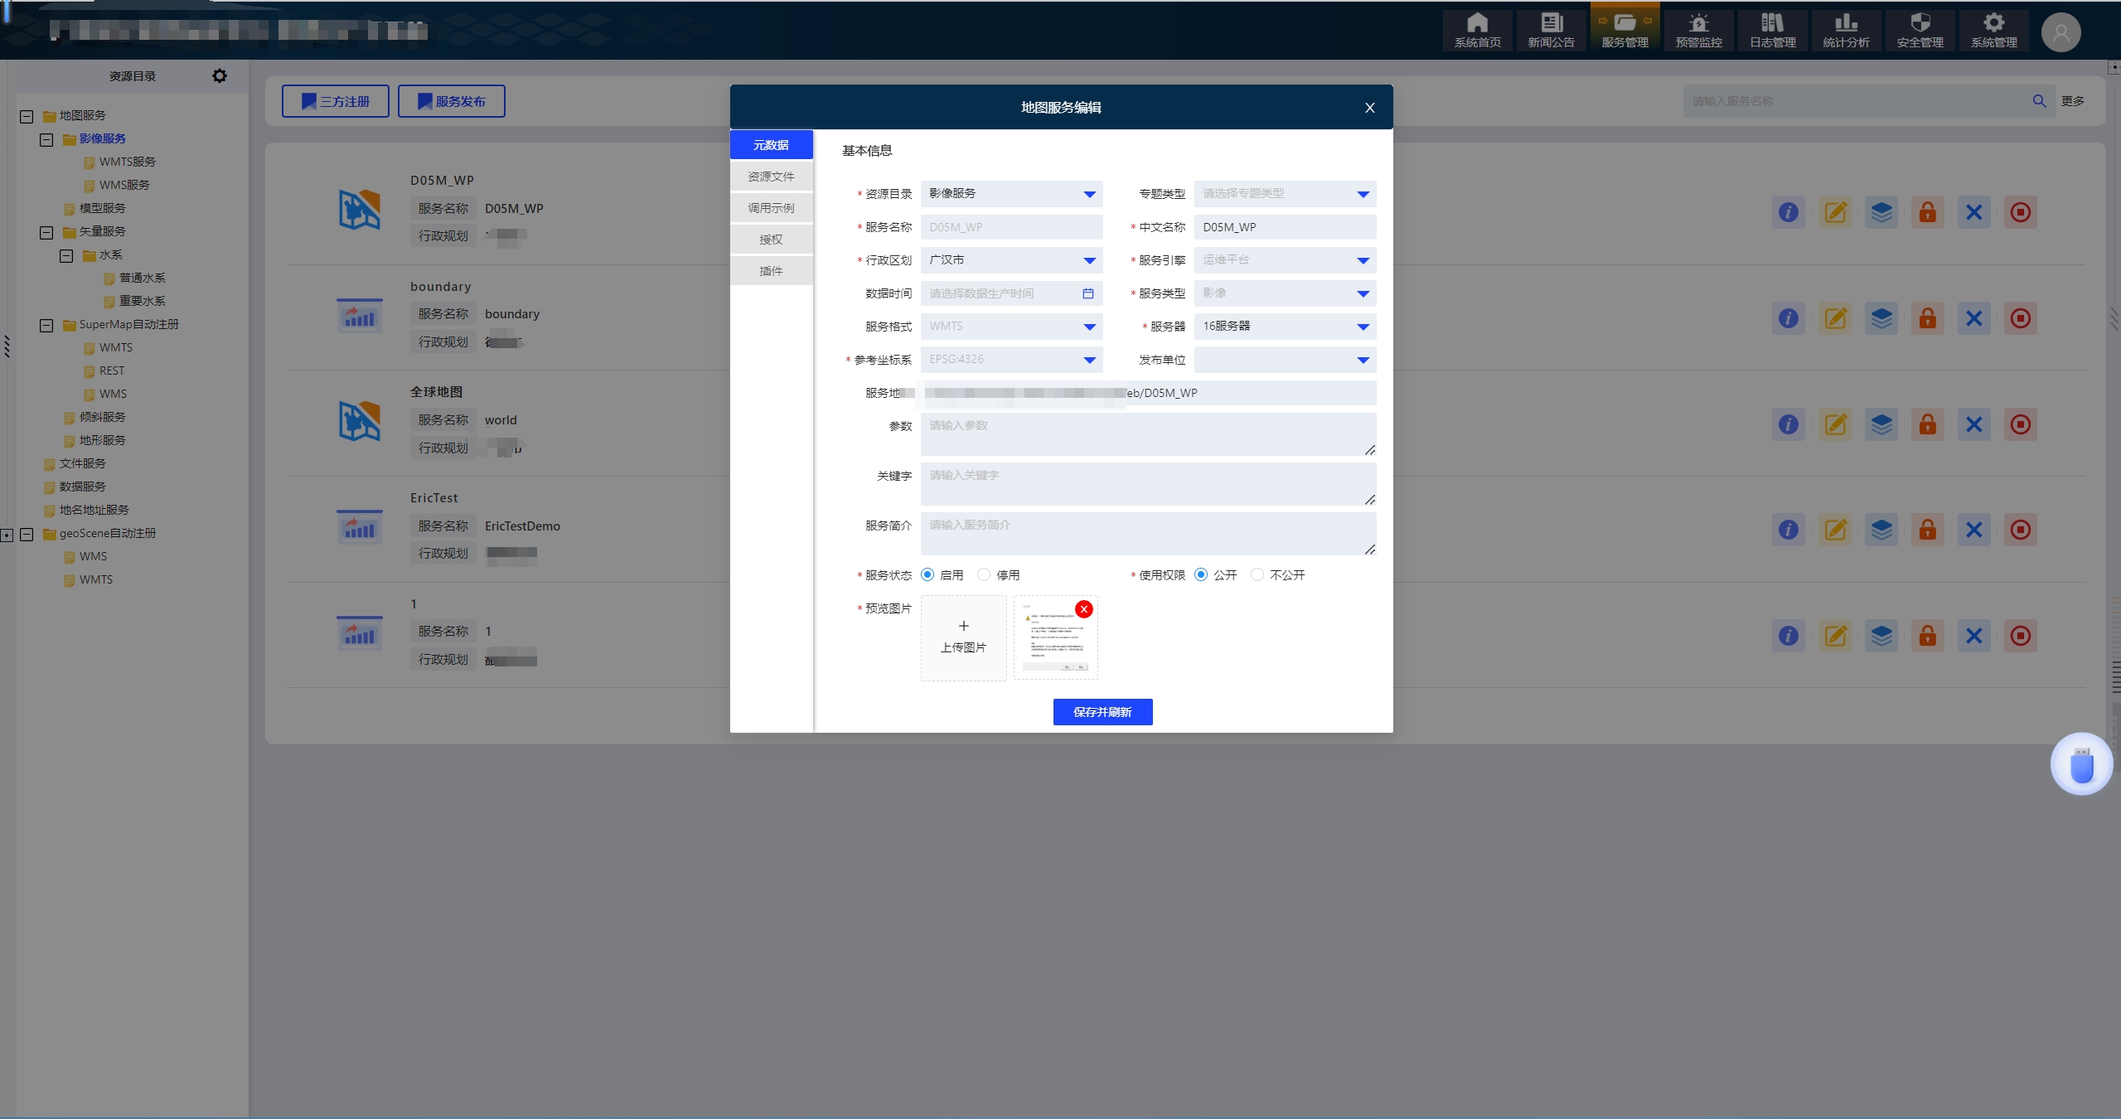The height and width of the screenshot is (1119, 2121).
Task: Select 停用 service status radio
Action: click(984, 574)
